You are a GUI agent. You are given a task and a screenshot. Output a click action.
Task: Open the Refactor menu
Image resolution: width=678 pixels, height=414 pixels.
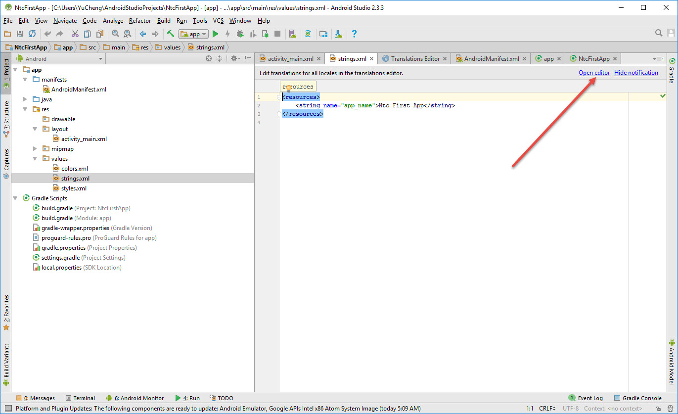coord(140,21)
